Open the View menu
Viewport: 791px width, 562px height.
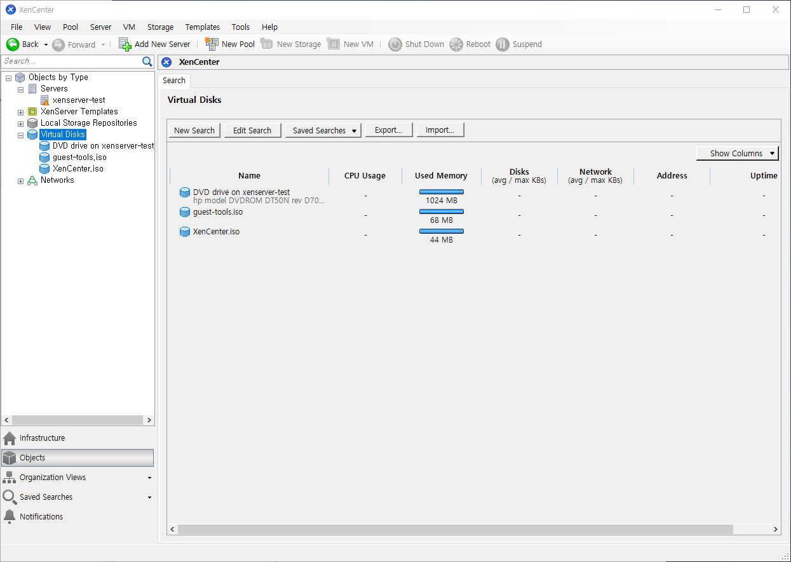(x=43, y=27)
